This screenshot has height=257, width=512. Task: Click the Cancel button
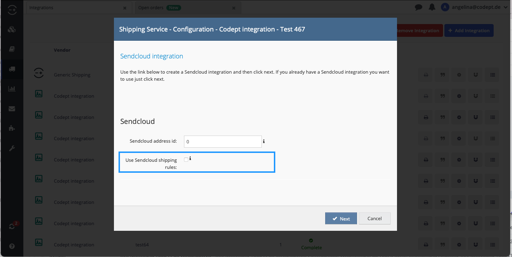click(x=375, y=218)
